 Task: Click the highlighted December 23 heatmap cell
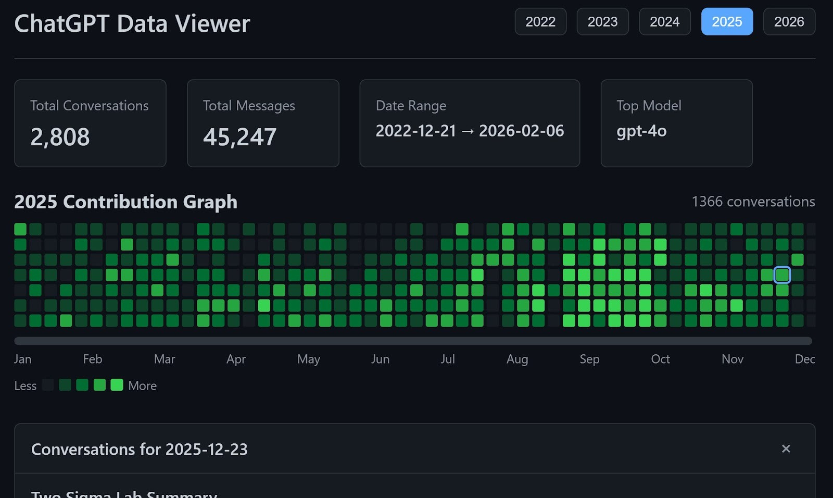[782, 275]
